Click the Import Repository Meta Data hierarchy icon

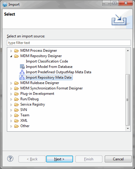point(22,77)
